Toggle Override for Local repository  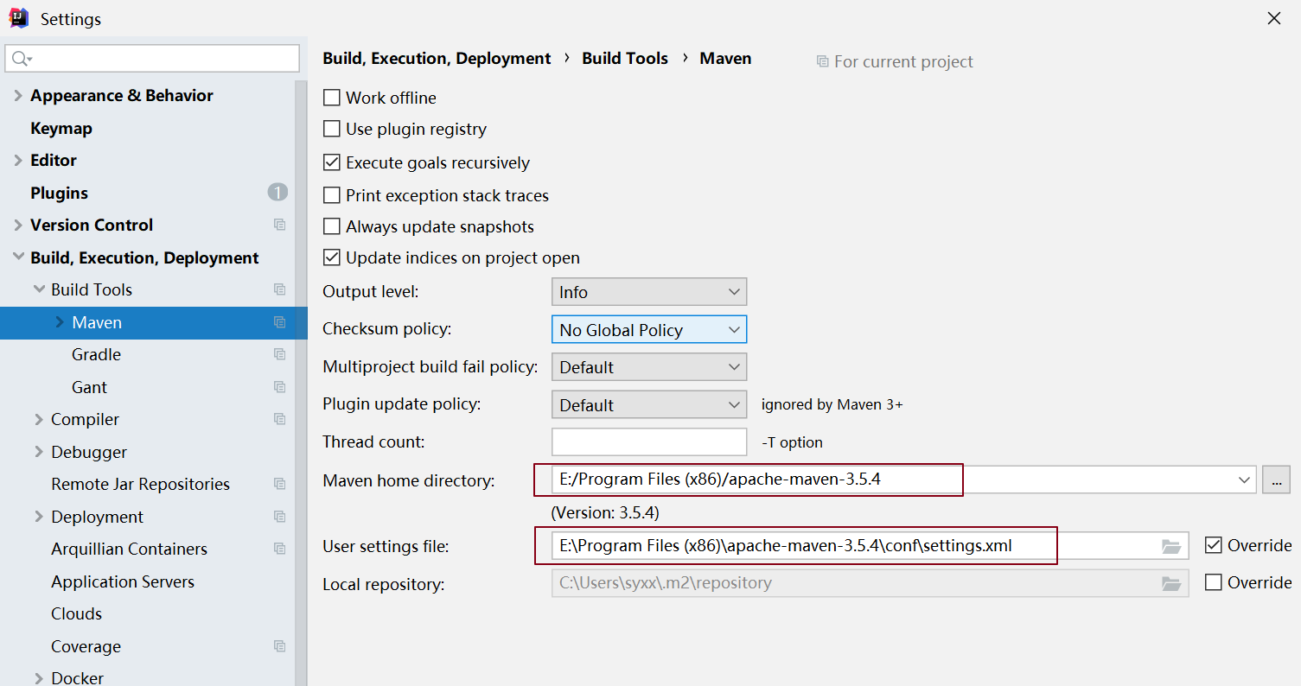[1214, 582]
